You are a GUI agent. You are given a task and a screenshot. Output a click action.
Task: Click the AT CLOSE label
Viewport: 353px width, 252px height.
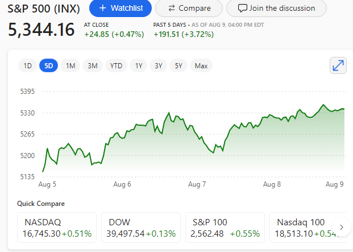96,25
